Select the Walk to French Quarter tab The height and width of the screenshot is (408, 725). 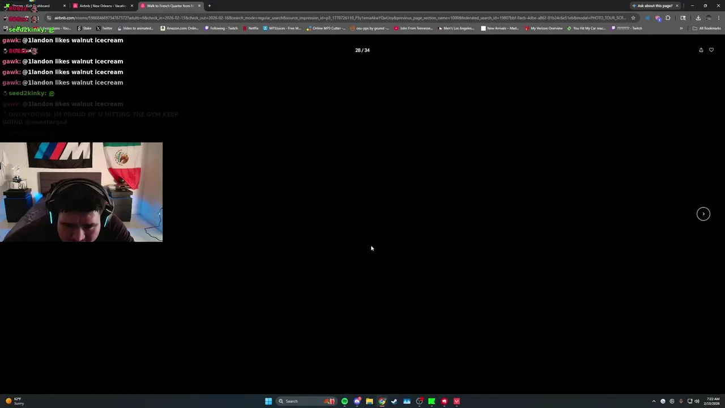point(170,6)
